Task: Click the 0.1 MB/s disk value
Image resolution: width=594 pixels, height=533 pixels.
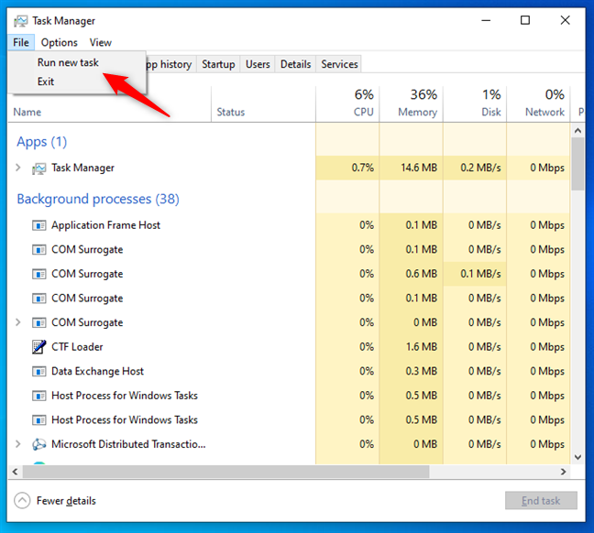Action: (x=480, y=274)
